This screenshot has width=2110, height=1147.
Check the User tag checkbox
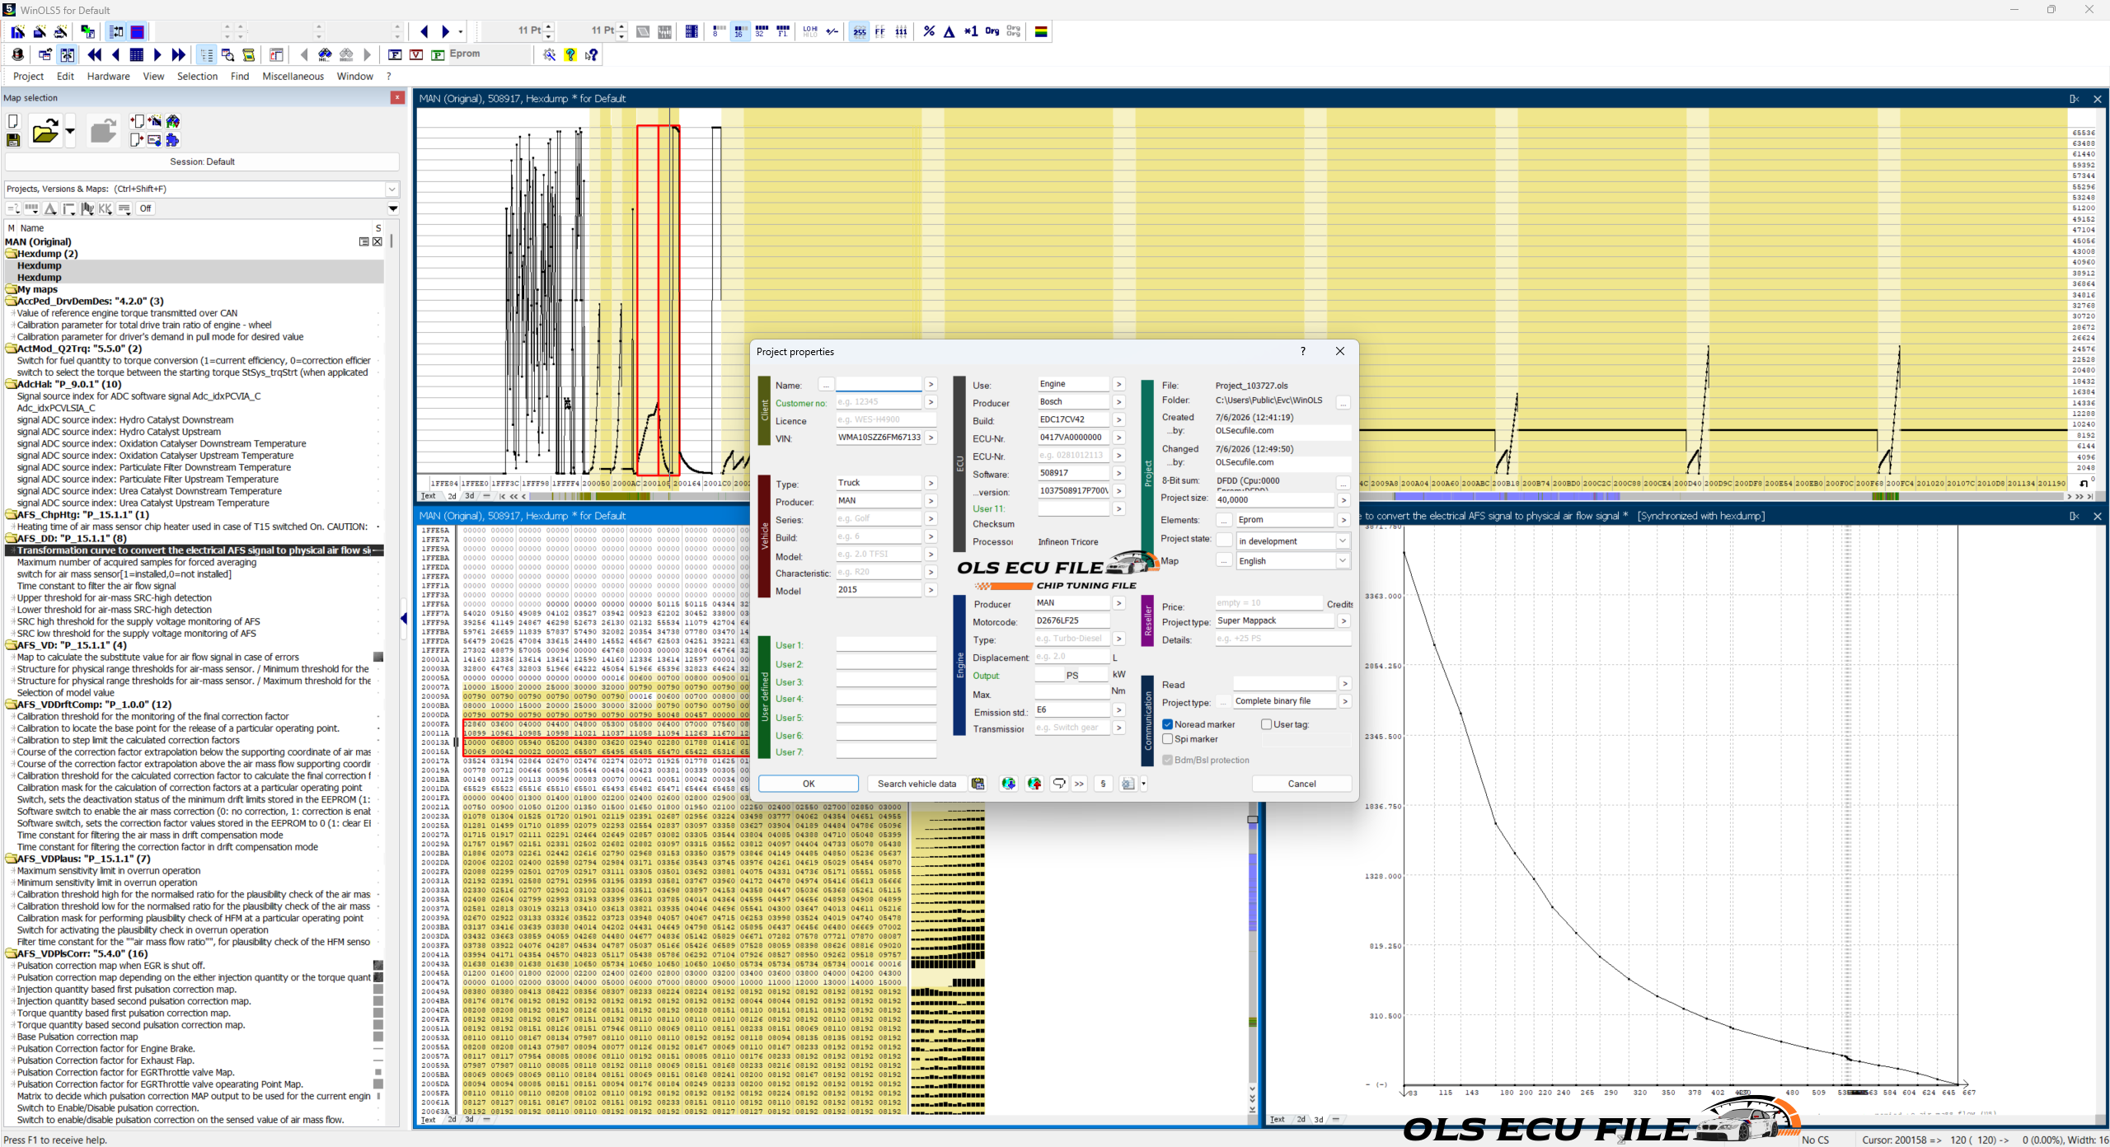[1267, 724]
